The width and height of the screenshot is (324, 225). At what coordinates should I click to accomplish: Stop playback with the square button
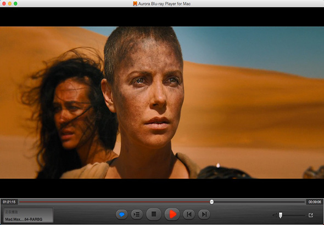[154, 214]
